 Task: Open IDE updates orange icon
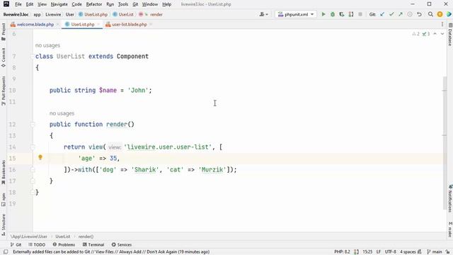(440, 14)
